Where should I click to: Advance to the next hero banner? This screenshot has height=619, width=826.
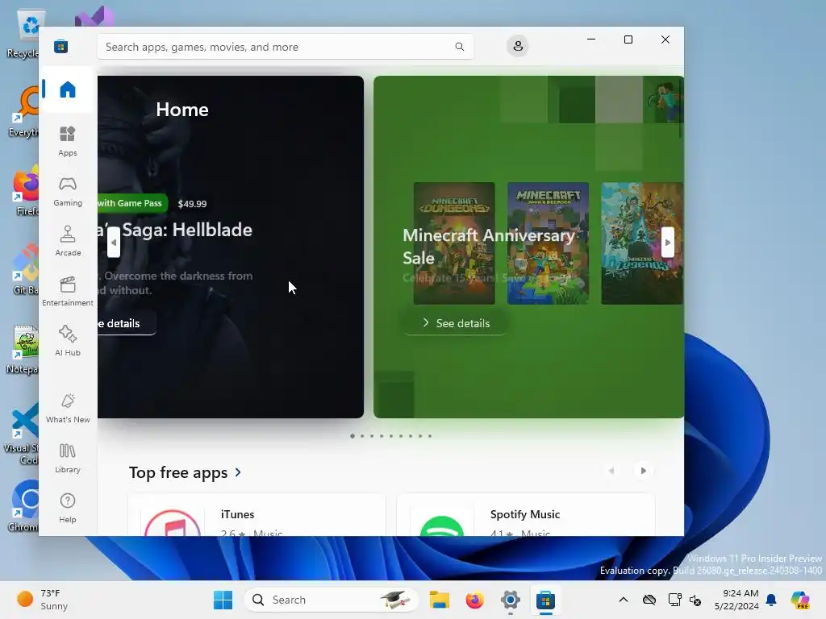coord(667,243)
